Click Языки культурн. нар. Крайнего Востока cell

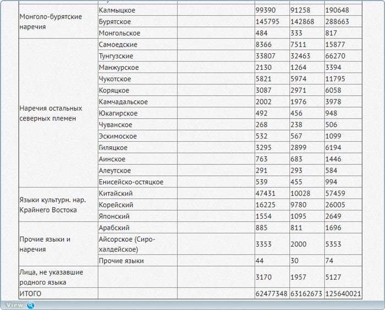pyautogui.click(x=58, y=204)
